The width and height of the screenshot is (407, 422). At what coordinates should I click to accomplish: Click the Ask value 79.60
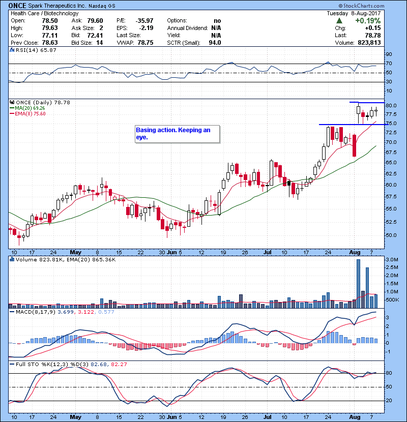tap(95, 21)
